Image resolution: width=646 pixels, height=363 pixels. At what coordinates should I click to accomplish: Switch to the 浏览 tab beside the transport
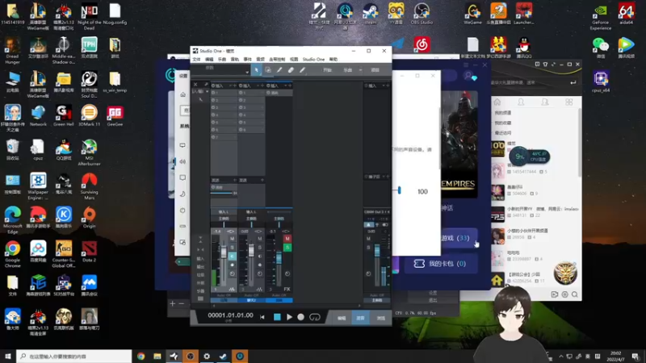click(380, 318)
